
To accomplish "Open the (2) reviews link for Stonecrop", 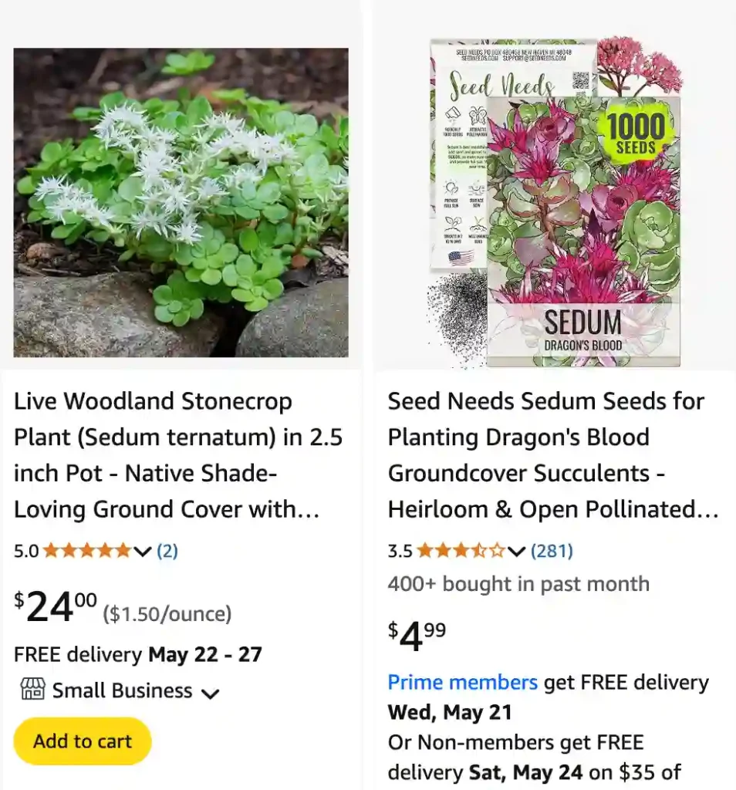I will click(167, 551).
